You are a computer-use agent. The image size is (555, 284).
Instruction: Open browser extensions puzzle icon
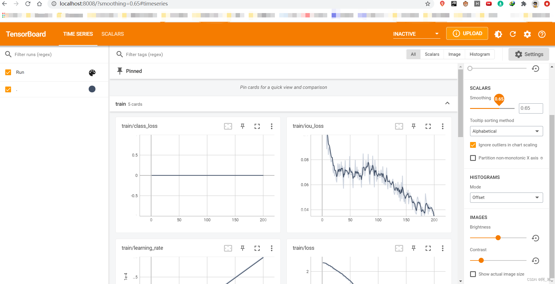tap(524, 4)
